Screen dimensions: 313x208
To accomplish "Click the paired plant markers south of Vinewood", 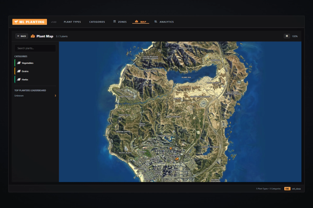I will point(177,159).
